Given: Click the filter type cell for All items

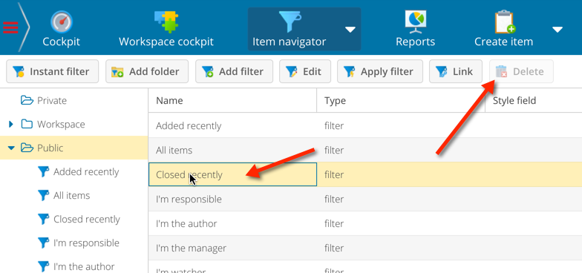Looking at the screenshot, I should (x=401, y=150).
